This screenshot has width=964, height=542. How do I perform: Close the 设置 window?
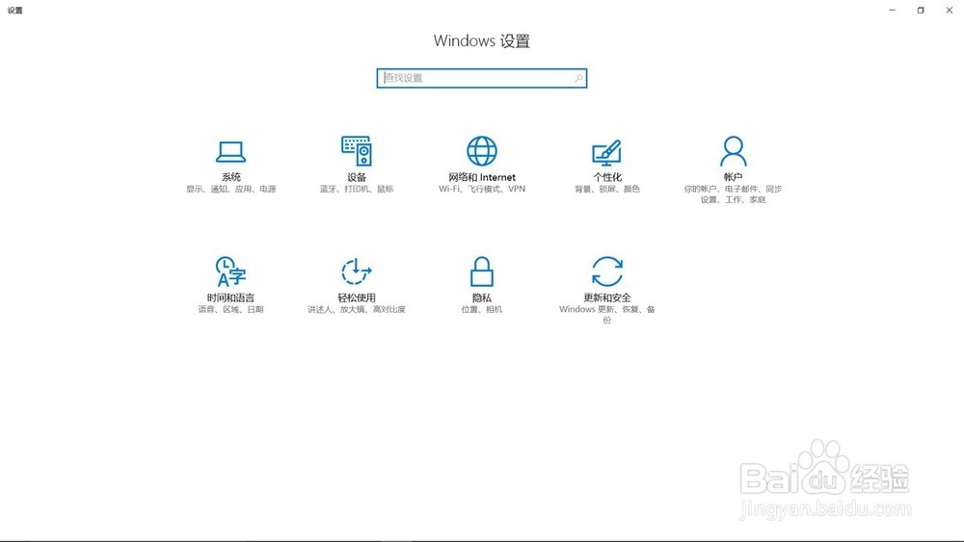coord(949,10)
